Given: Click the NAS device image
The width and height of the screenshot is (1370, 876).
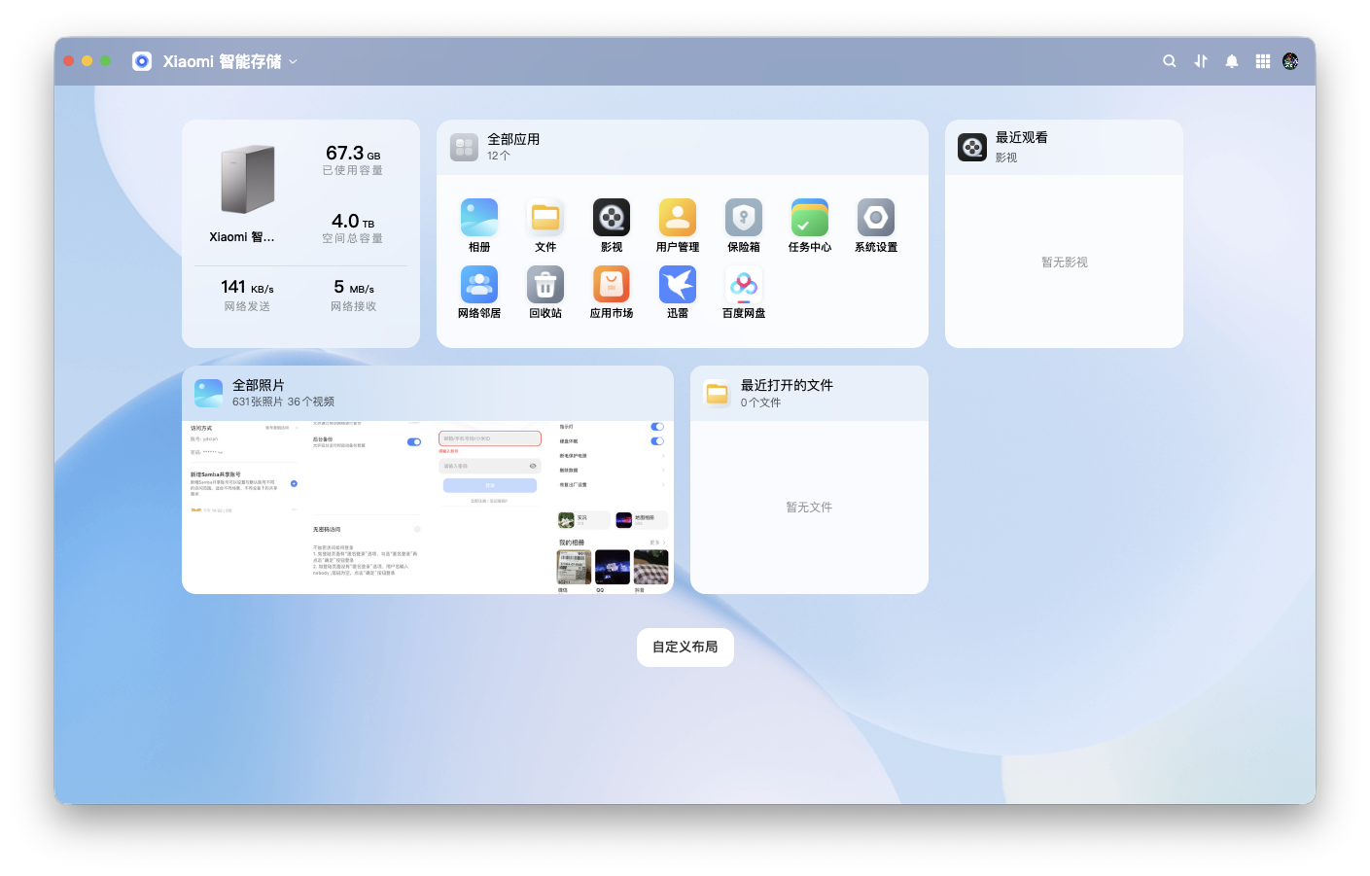Looking at the screenshot, I should coord(248,179).
